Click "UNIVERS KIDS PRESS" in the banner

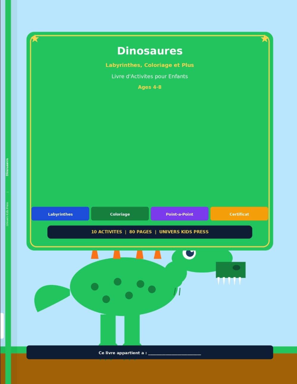coord(184,232)
